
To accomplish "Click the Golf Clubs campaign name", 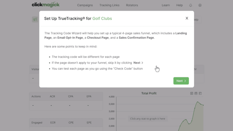I will pos(102,18).
